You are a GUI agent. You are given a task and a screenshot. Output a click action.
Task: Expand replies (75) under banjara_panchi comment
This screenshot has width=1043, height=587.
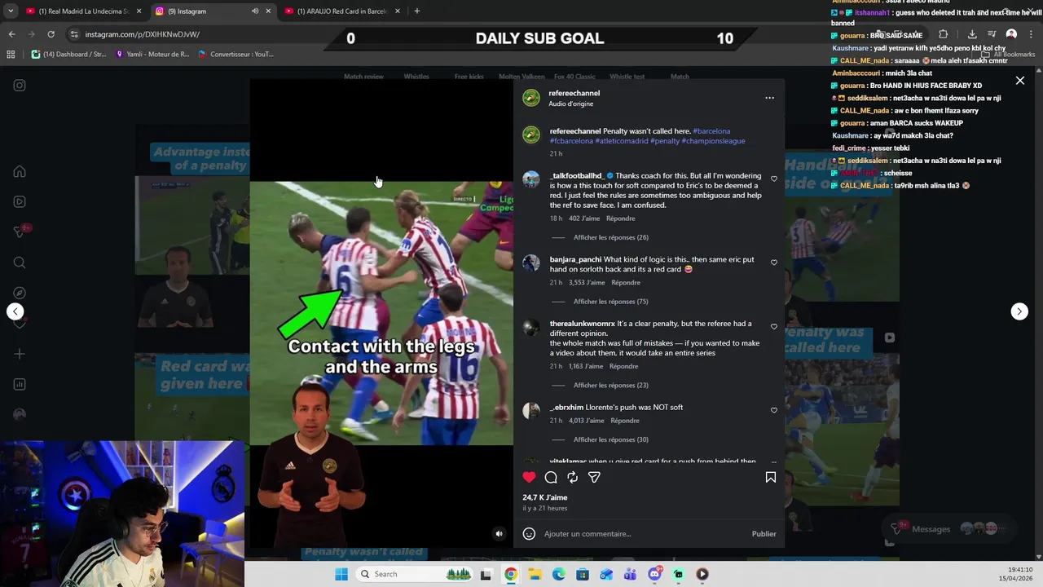click(x=610, y=302)
